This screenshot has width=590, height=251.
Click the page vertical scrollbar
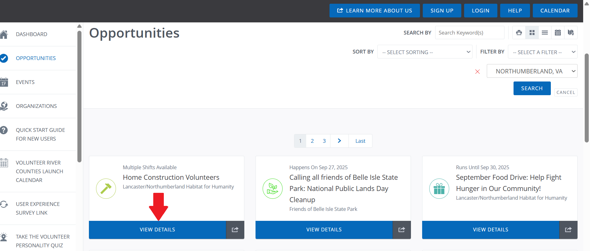pyautogui.click(x=587, y=97)
